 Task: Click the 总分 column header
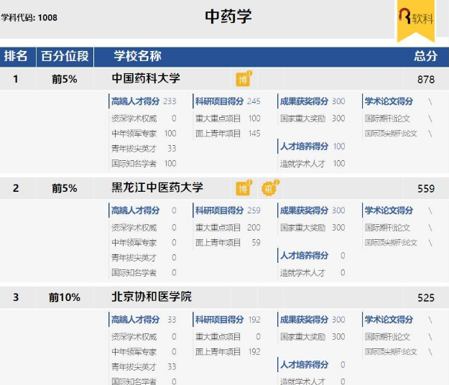point(425,56)
